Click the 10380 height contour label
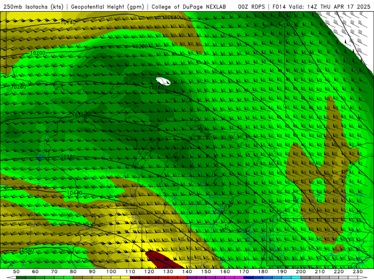374x280 pixels. 68,157
